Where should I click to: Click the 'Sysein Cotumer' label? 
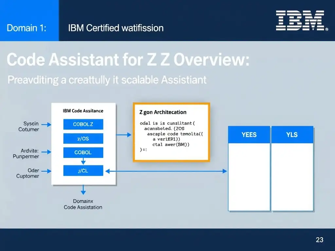pyautogui.click(x=29, y=126)
